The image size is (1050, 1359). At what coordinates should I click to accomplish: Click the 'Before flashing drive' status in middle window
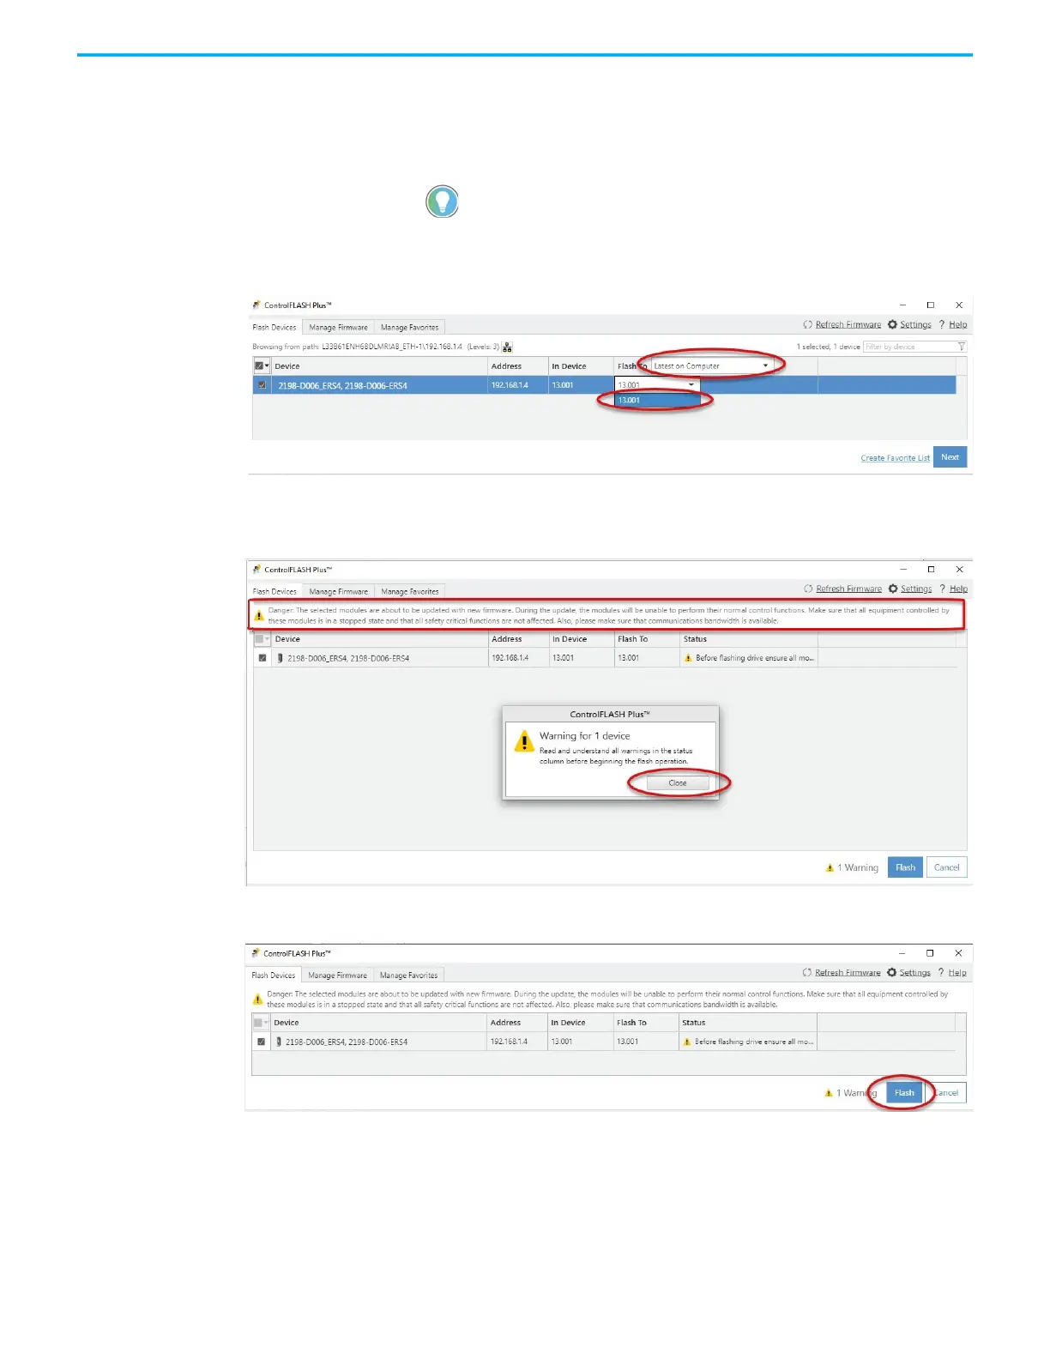pos(755,658)
